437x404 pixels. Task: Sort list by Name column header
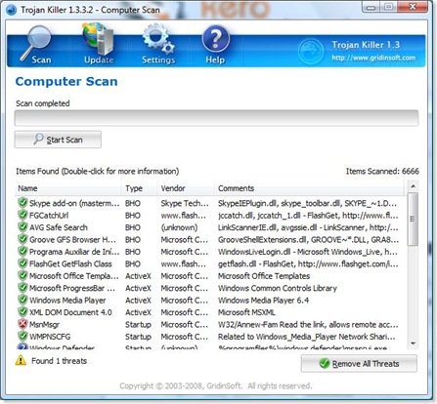(67, 188)
